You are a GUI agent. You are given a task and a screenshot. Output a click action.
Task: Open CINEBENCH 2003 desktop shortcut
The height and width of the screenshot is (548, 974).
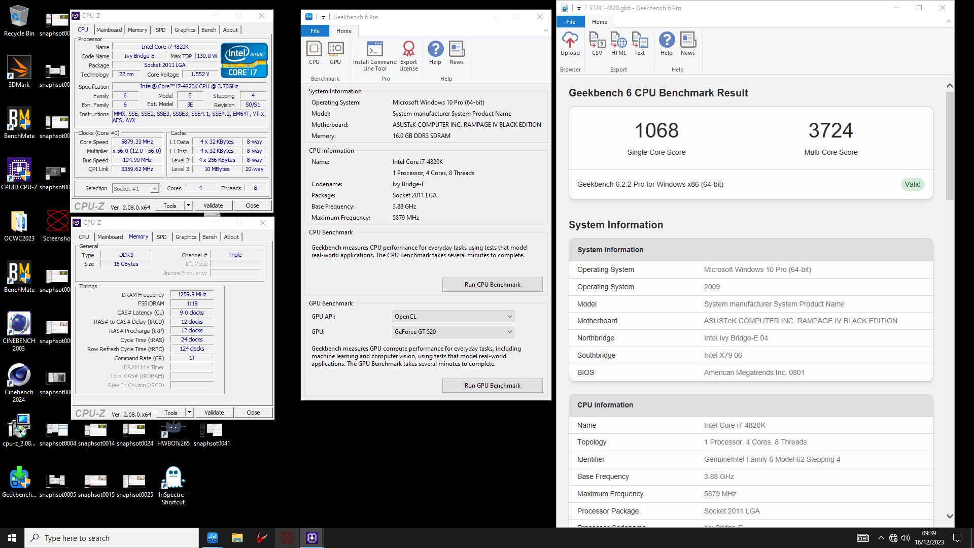click(19, 331)
